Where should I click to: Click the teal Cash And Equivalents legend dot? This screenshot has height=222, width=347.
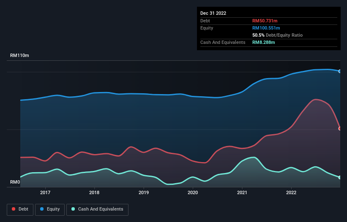[x=73, y=209]
